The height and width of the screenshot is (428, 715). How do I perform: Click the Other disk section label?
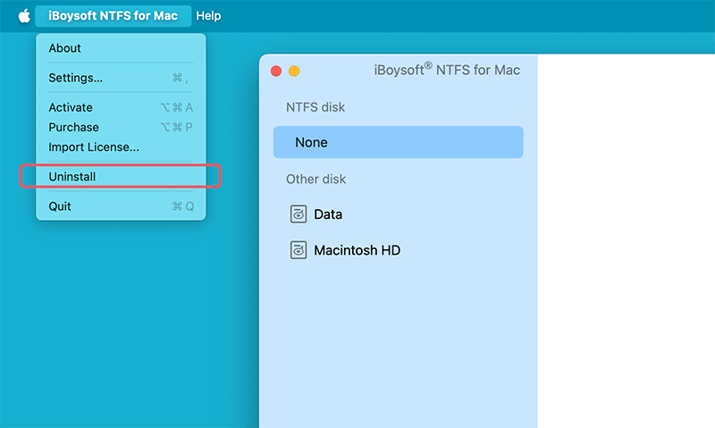coord(316,179)
